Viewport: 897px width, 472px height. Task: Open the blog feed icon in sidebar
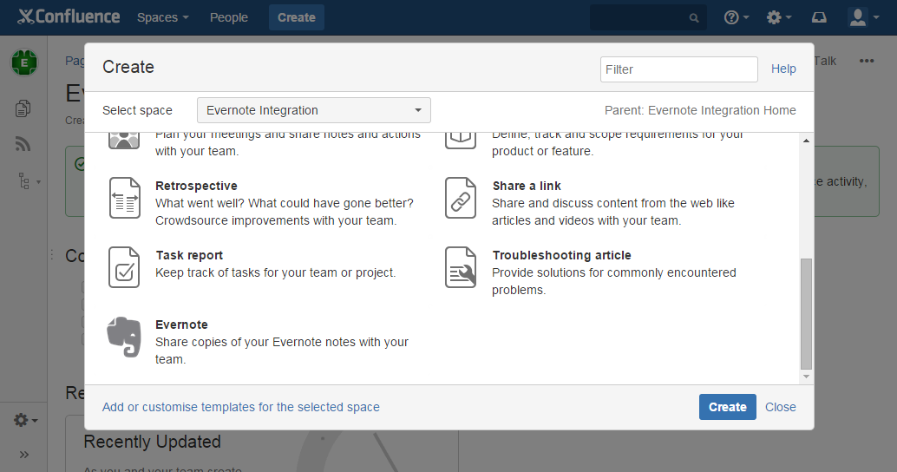point(23,145)
